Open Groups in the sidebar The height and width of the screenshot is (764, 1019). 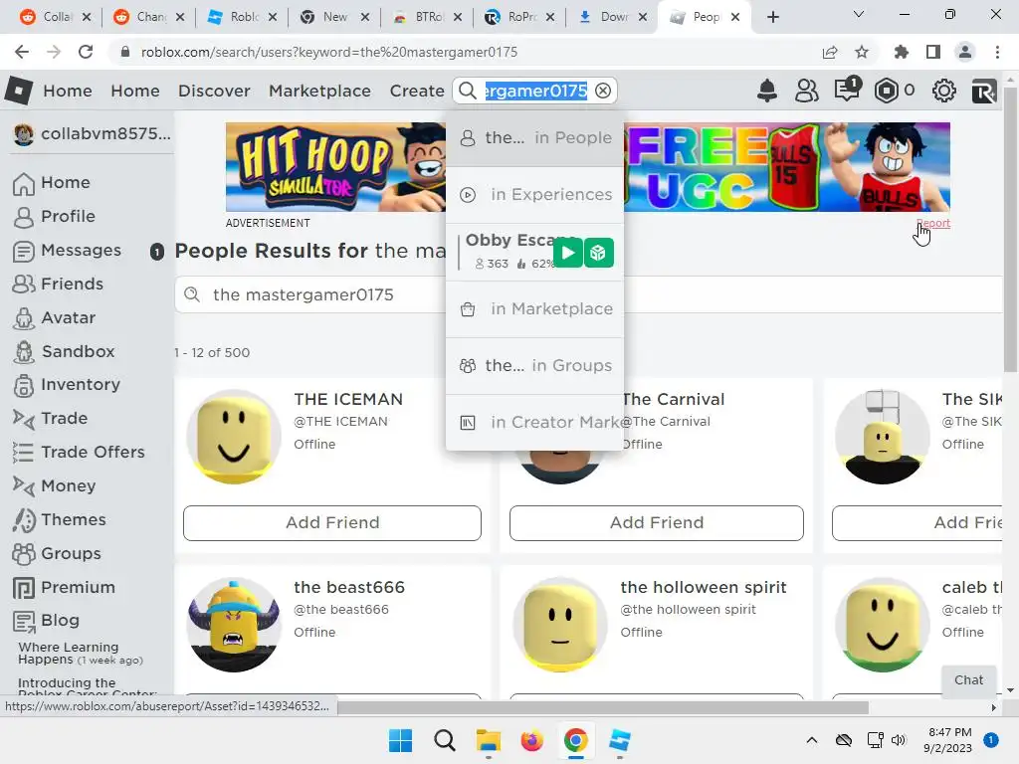pos(57,553)
